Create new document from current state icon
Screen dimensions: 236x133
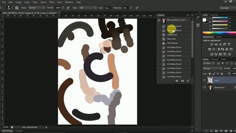(x=177, y=81)
